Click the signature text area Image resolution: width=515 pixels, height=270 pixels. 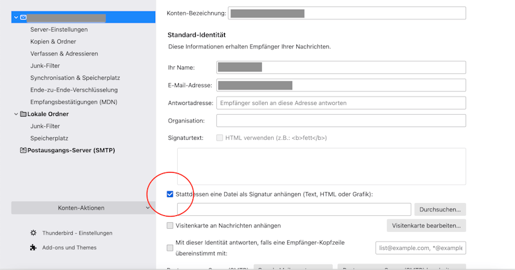tap(321, 166)
